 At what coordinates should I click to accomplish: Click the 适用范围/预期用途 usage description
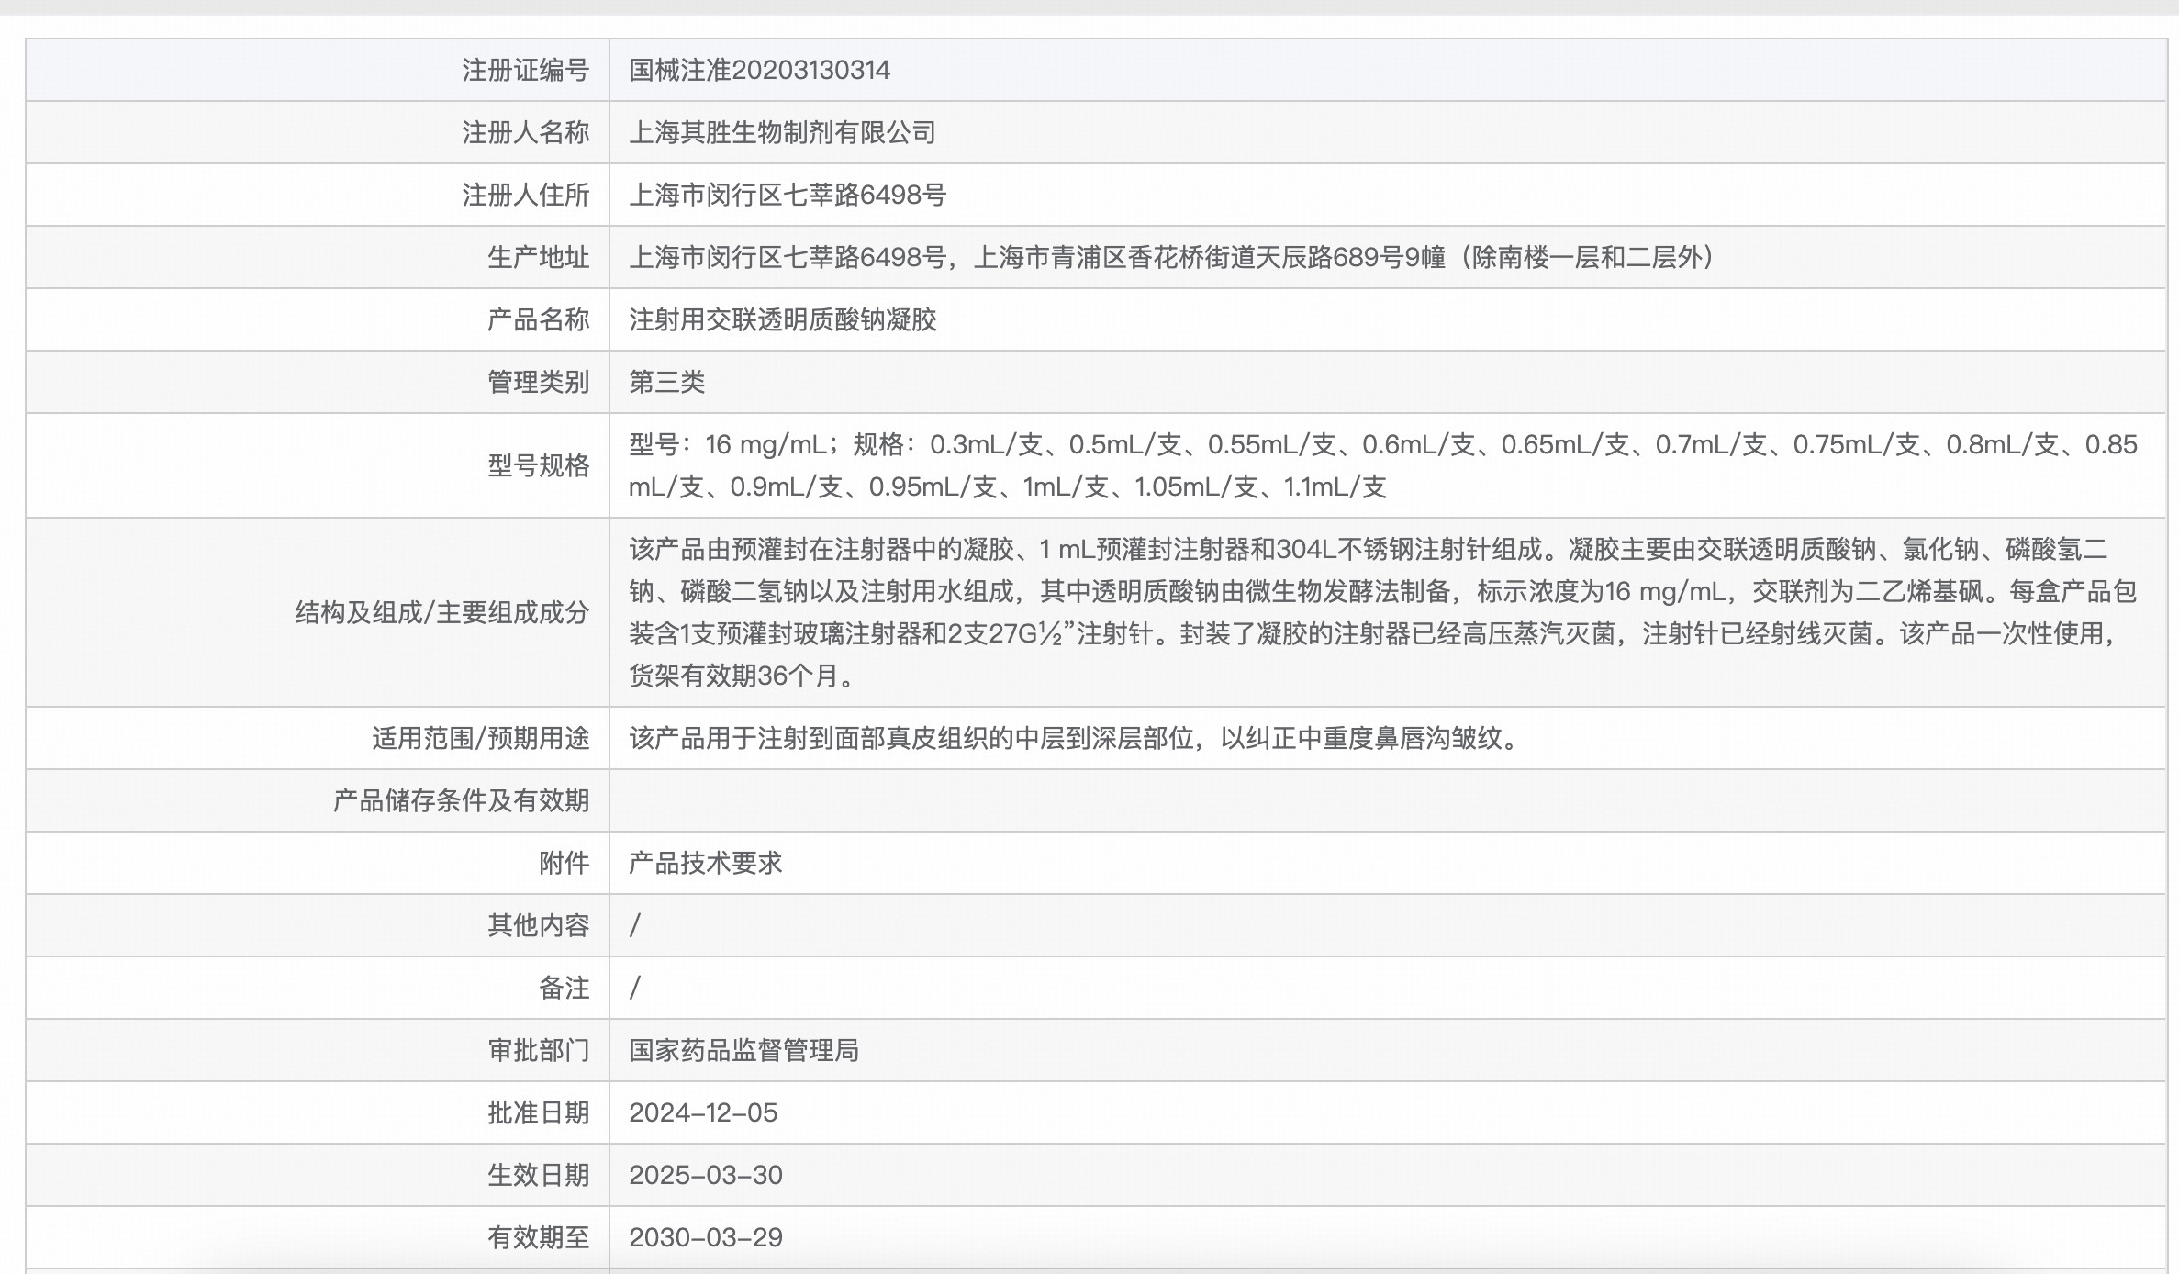[x=1074, y=738]
